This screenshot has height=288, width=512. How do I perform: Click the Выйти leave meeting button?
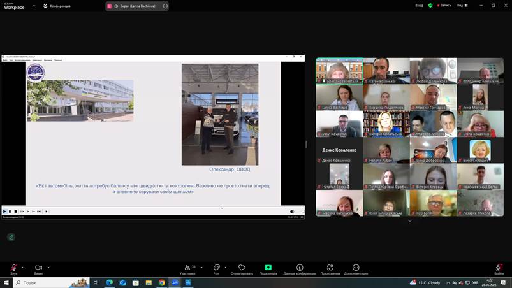pyautogui.click(x=499, y=268)
